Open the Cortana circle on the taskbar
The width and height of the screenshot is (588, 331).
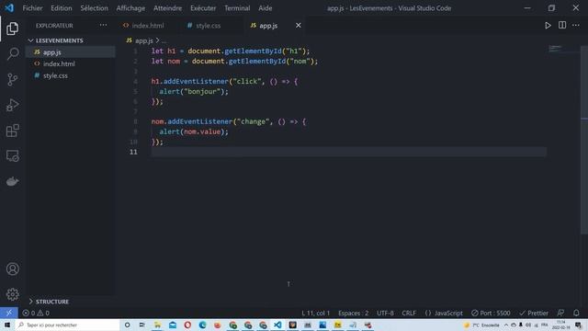127,325
